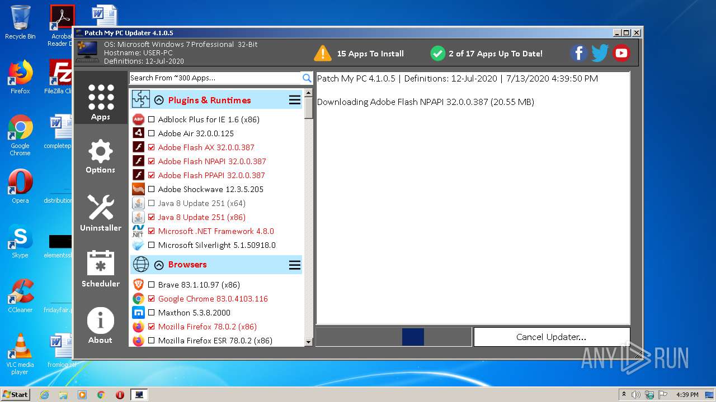Open the Twitter link icon
The image size is (716, 402).
click(600, 54)
